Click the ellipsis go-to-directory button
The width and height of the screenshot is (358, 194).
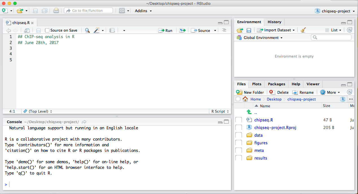[351, 99]
